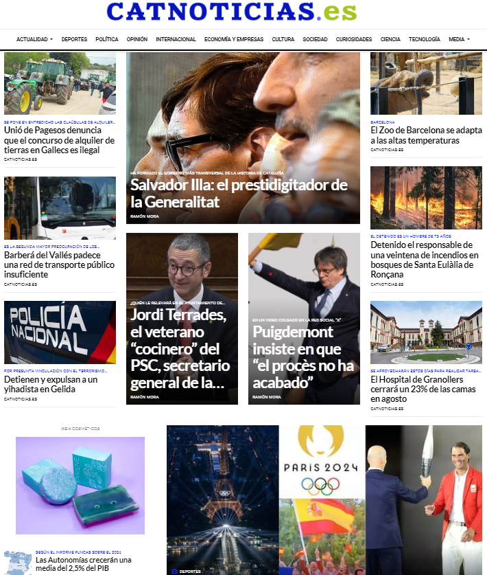Read Barberá del Vallés transporte público article
Image resolution: width=487 pixels, height=575 pixels.
point(59,264)
